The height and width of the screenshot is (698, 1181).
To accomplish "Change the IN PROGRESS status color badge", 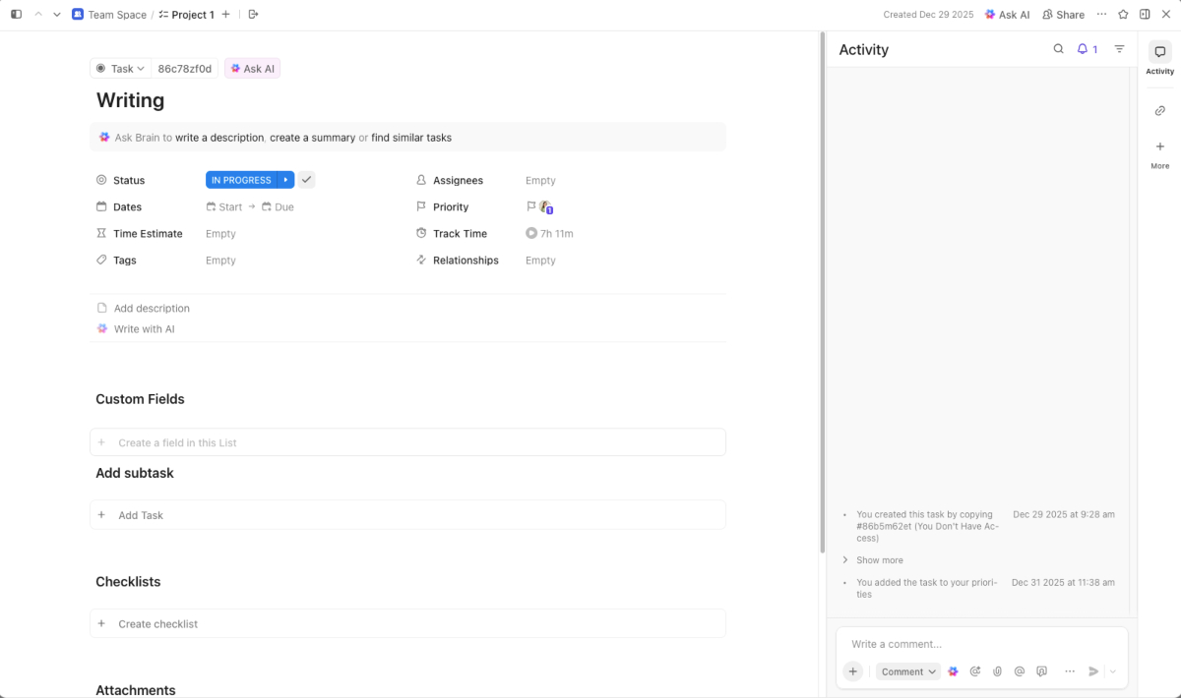I will tap(242, 179).
